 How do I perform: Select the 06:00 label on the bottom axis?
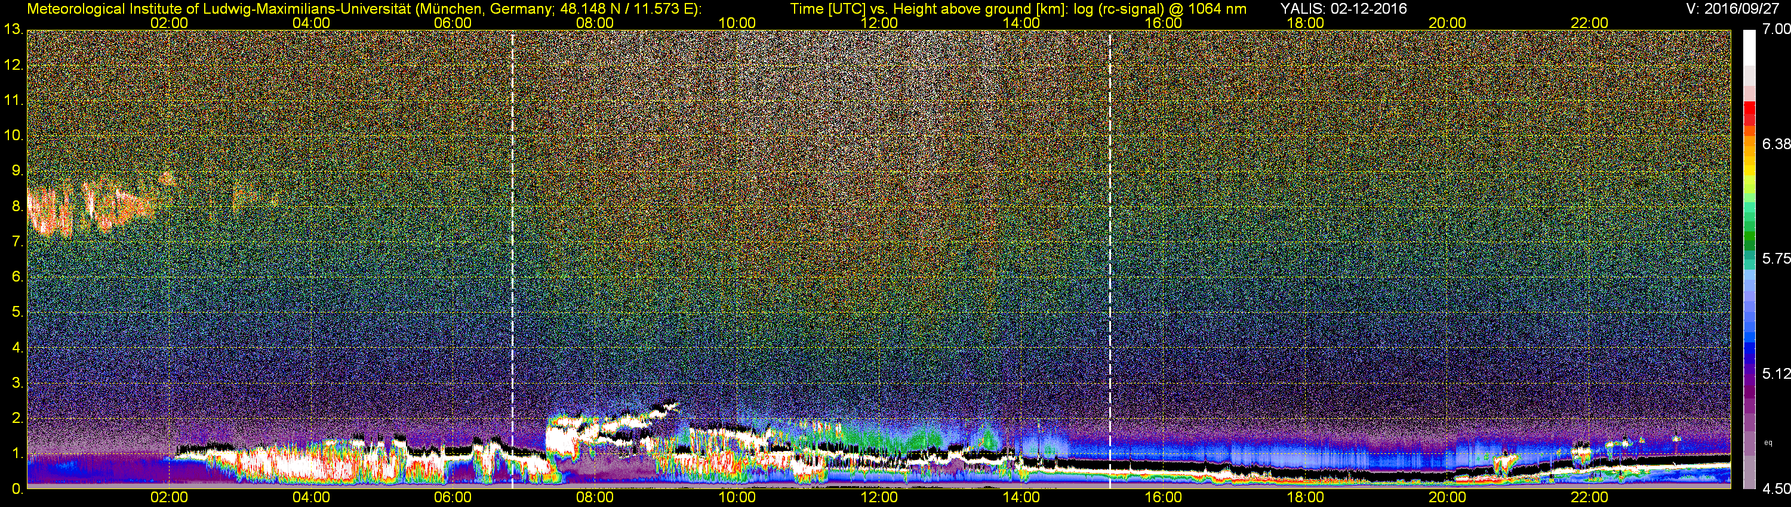(453, 498)
